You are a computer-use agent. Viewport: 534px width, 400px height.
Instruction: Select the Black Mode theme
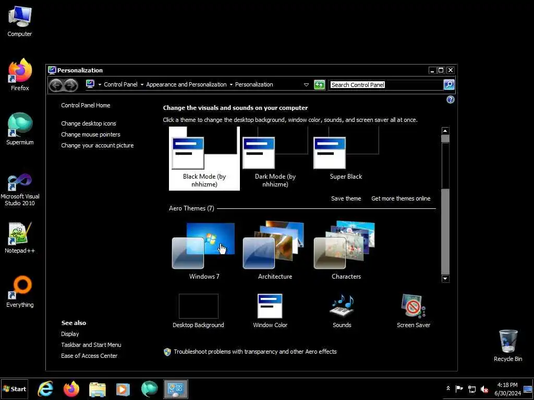204,158
